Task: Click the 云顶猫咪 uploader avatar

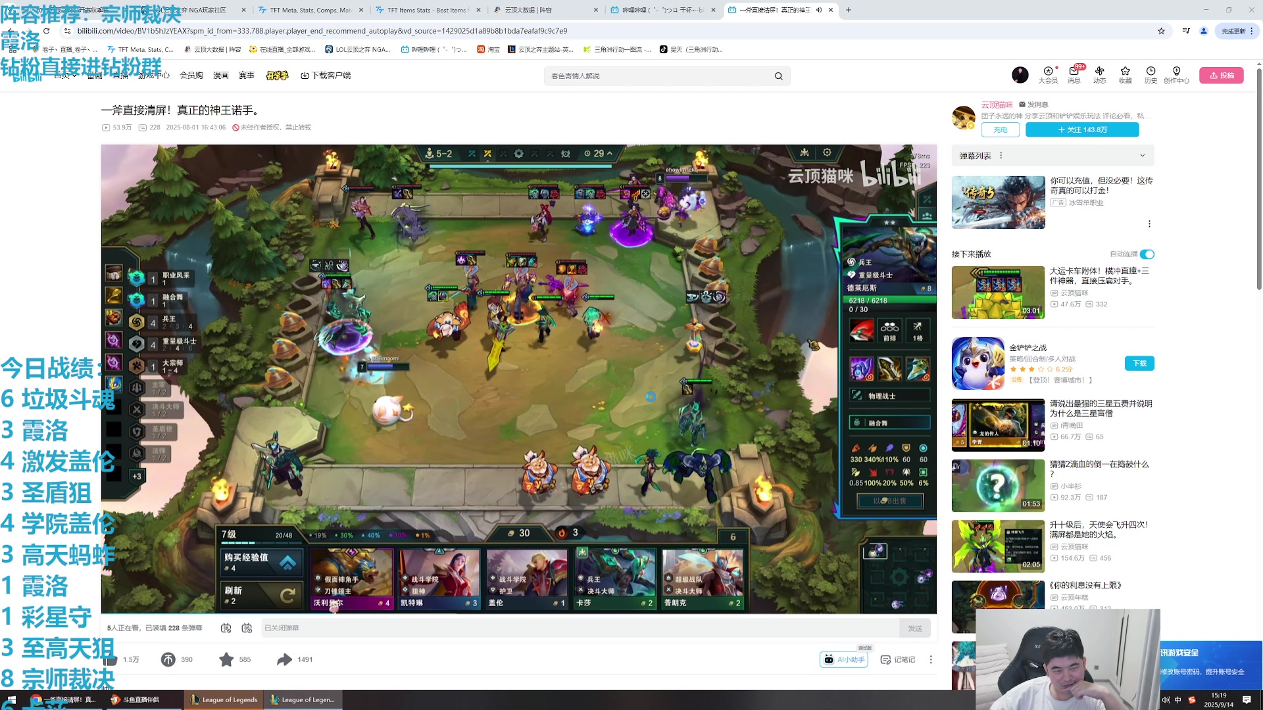Action: coord(964,118)
